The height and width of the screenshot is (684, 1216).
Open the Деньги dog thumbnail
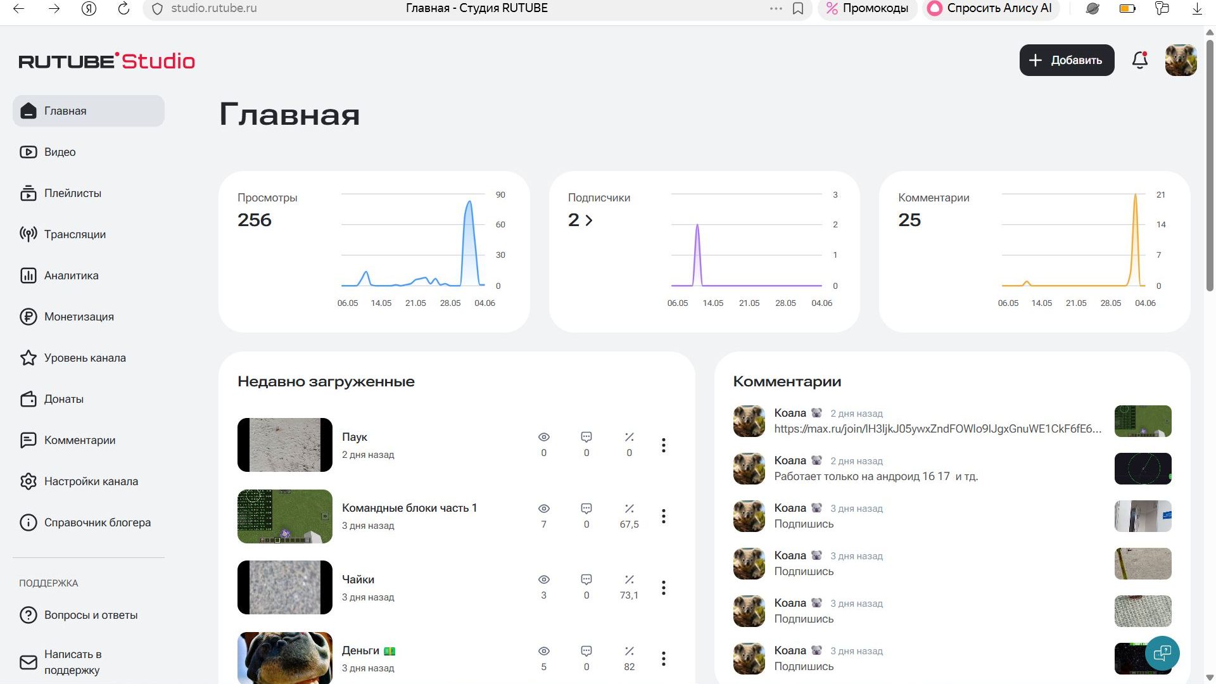click(285, 657)
